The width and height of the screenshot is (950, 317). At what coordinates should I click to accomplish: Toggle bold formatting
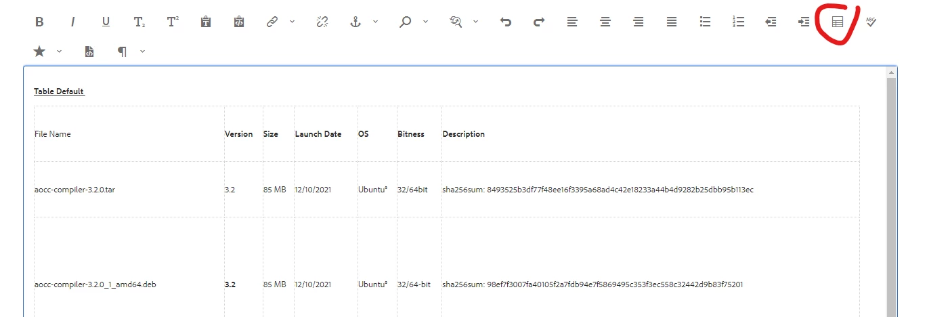(x=39, y=22)
